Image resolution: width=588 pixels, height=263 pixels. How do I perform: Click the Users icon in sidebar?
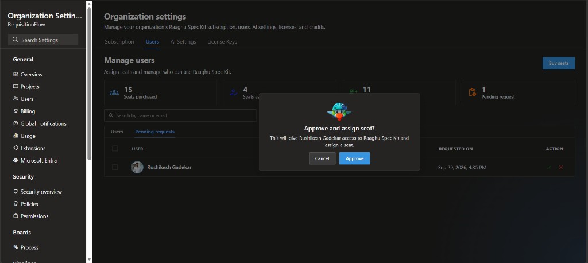click(x=16, y=99)
